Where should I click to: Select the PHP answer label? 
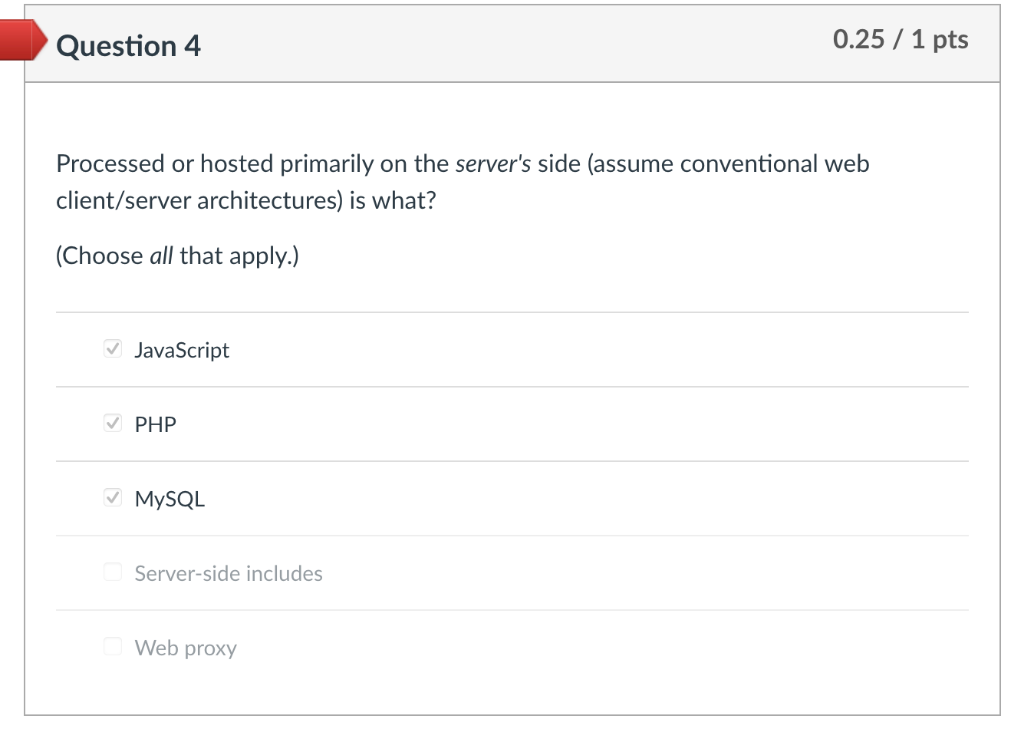[x=155, y=424]
